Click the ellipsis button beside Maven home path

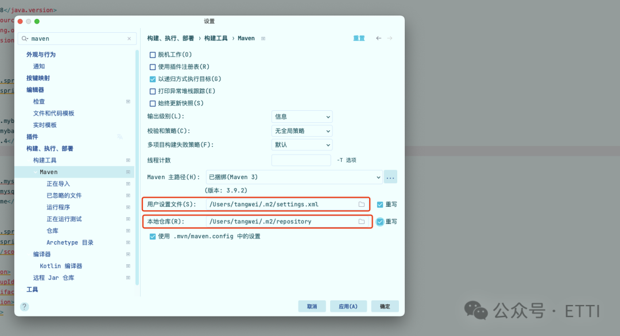390,177
